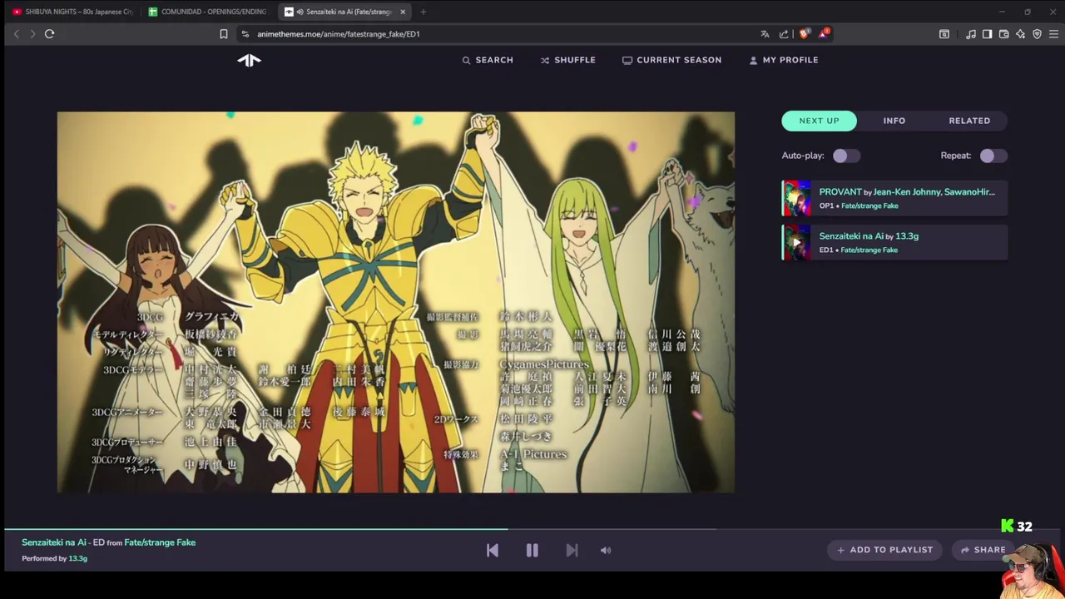Open the Current Season page

coord(672,60)
